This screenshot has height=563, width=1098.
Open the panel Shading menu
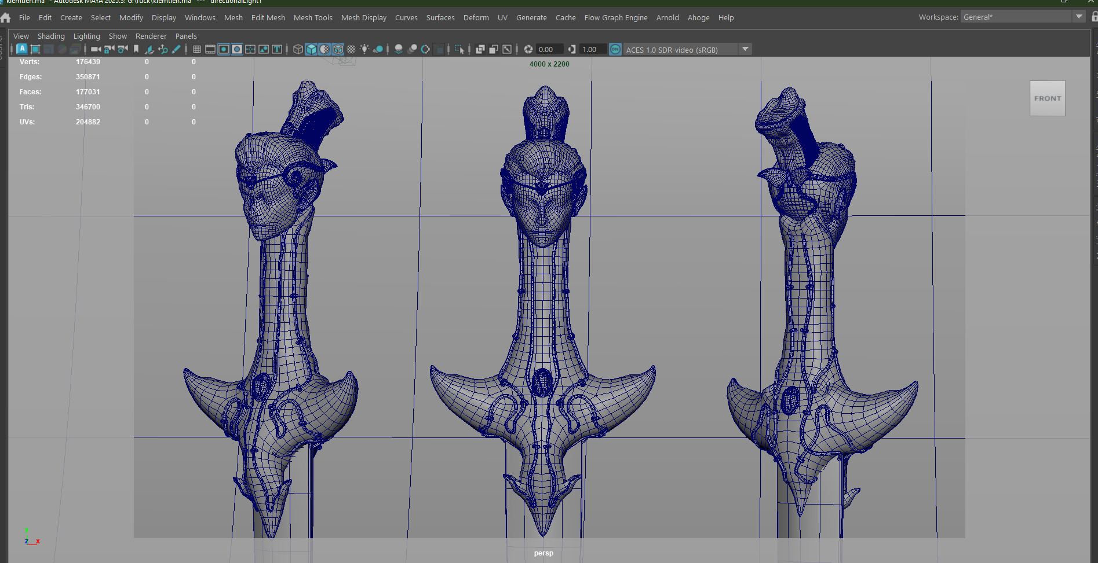pyautogui.click(x=51, y=36)
